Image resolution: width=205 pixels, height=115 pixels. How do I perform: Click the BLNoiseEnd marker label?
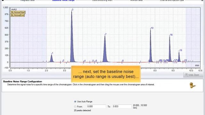pyautogui.click(x=18, y=15)
